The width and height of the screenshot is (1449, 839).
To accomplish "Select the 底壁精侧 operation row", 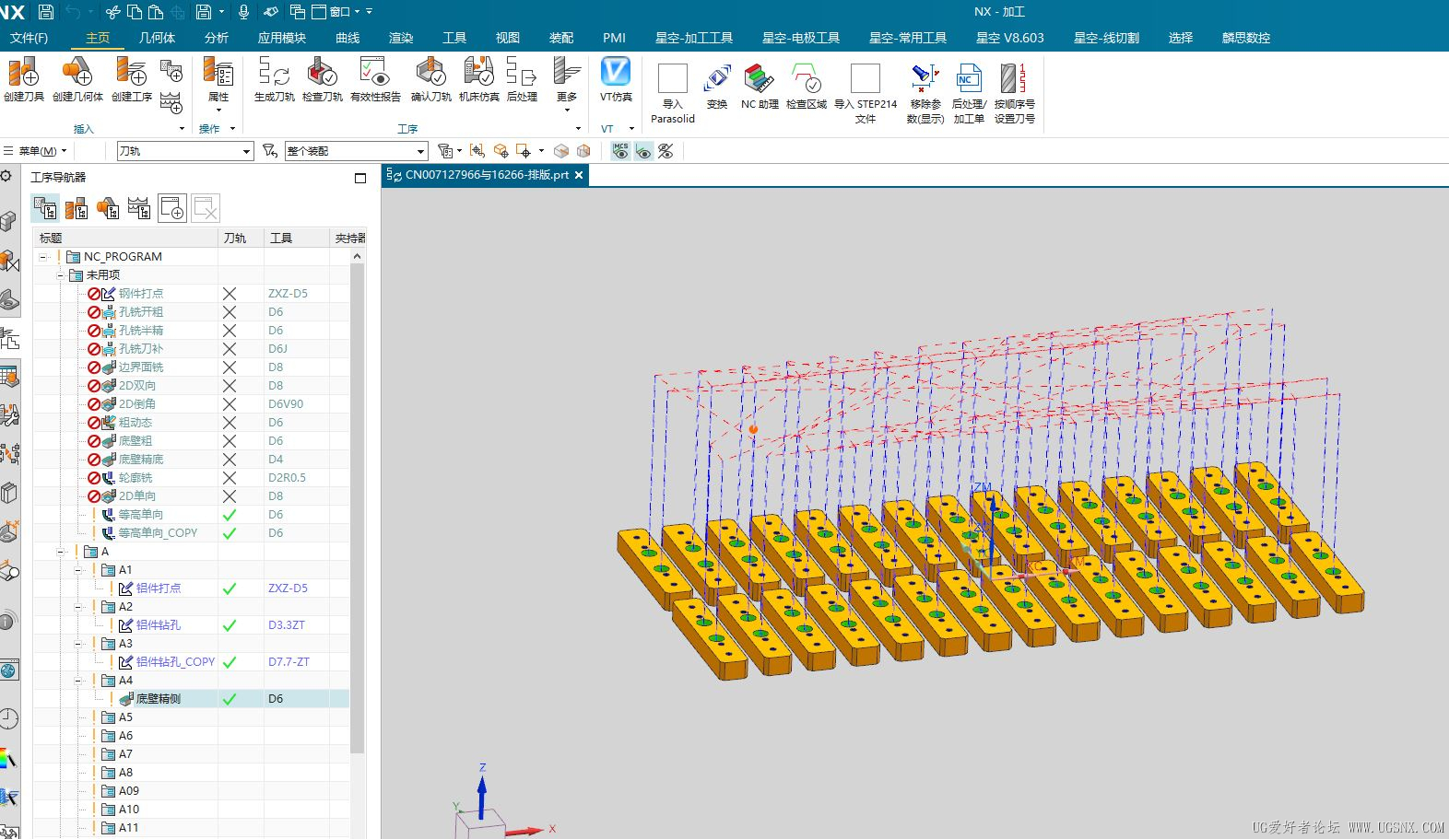I will (x=159, y=699).
